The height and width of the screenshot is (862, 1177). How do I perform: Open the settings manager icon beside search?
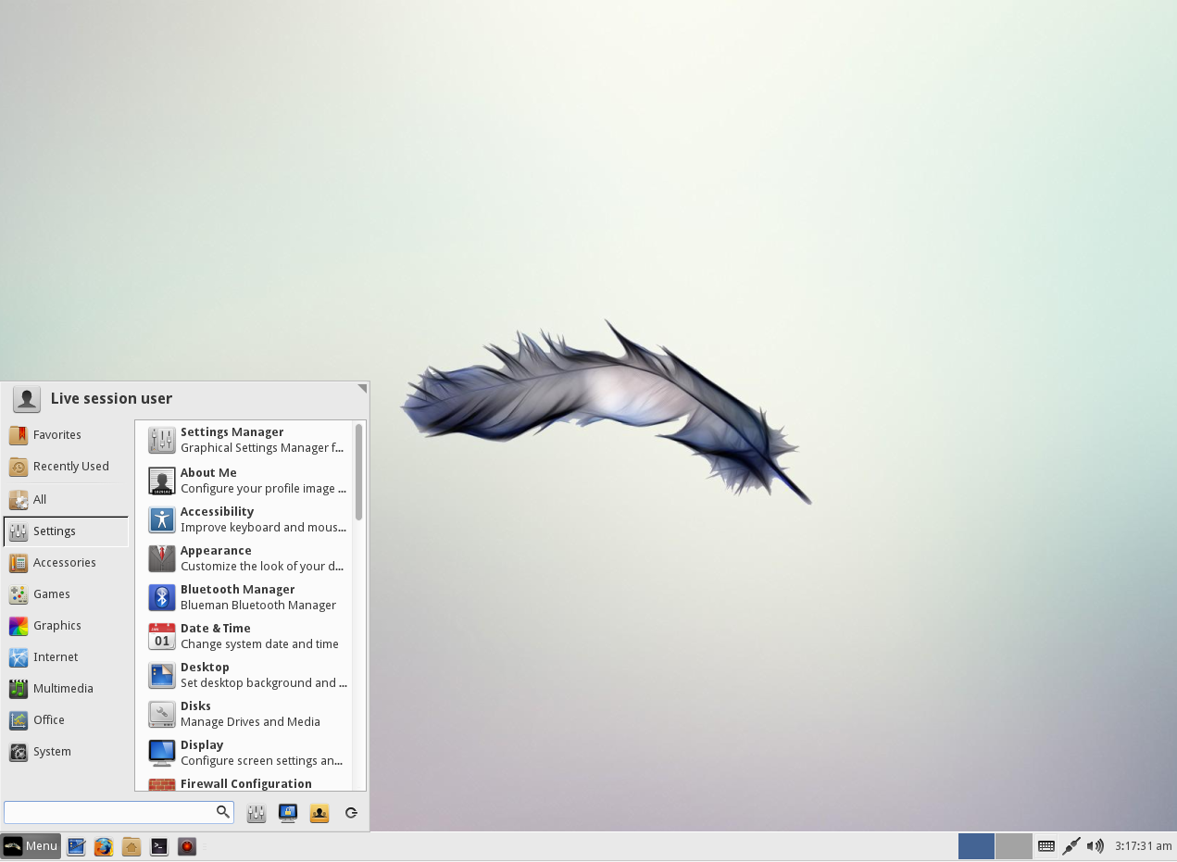pyautogui.click(x=257, y=813)
